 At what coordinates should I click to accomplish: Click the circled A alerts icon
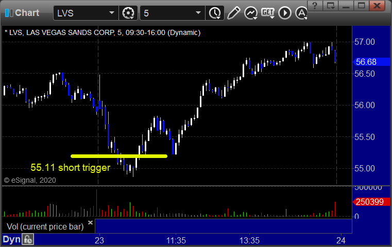(x=301, y=13)
